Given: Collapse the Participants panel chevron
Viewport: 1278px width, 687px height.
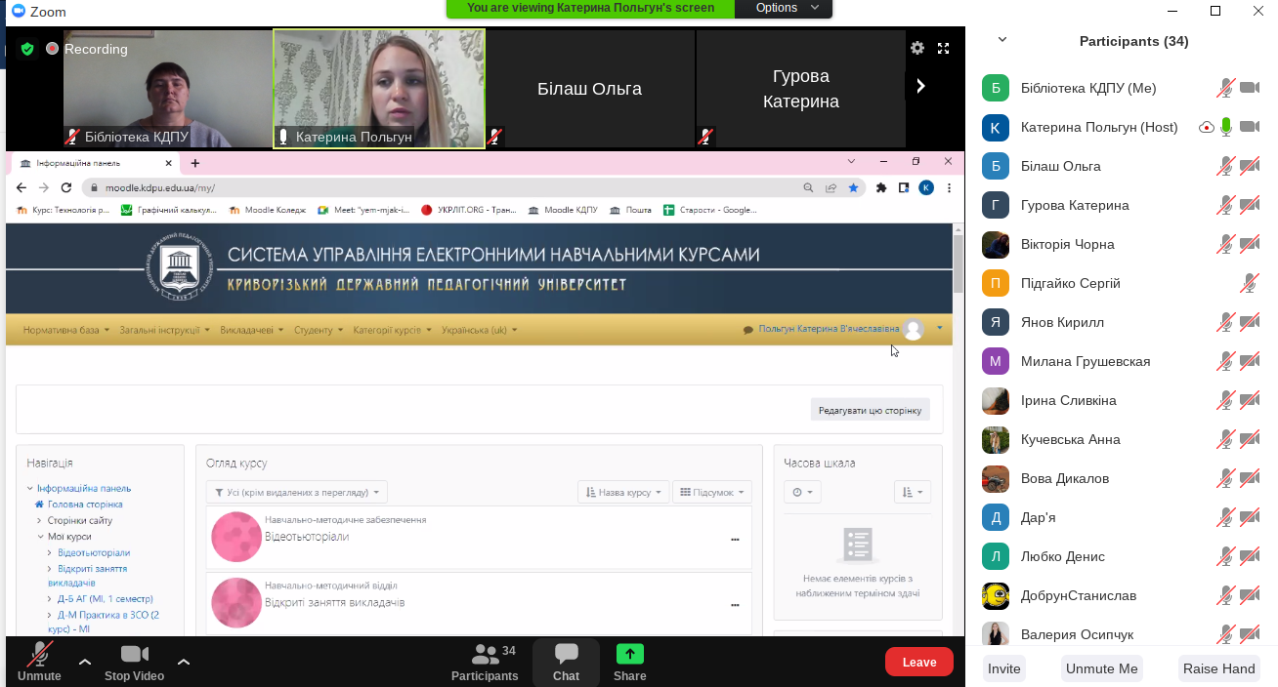Looking at the screenshot, I should [1001, 40].
